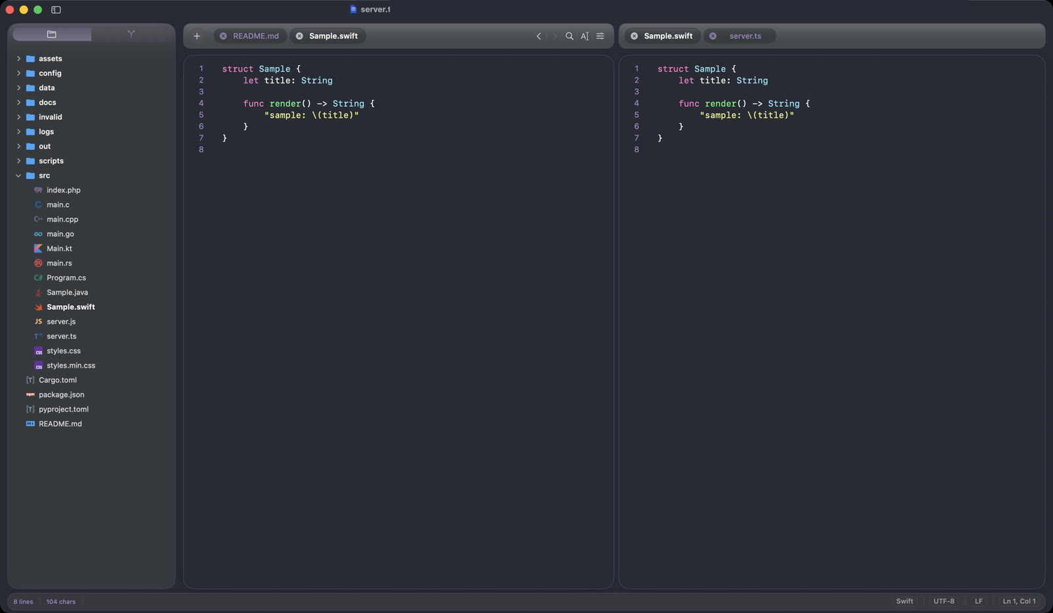Switch to file navigator view in sidebar
The image size is (1053, 613).
pyautogui.click(x=52, y=34)
